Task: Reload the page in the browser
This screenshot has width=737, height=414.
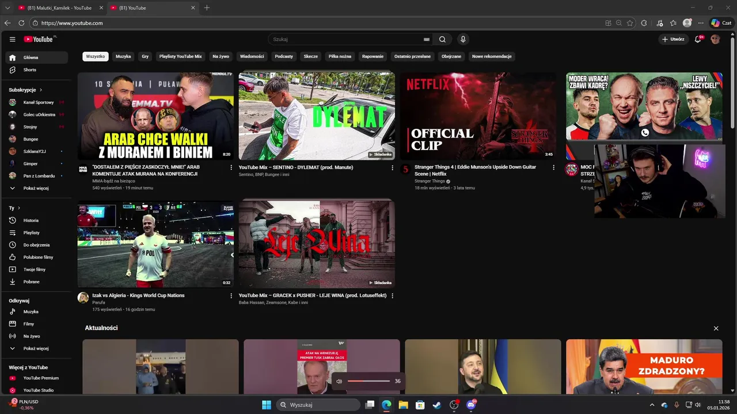Action: tap(21, 23)
